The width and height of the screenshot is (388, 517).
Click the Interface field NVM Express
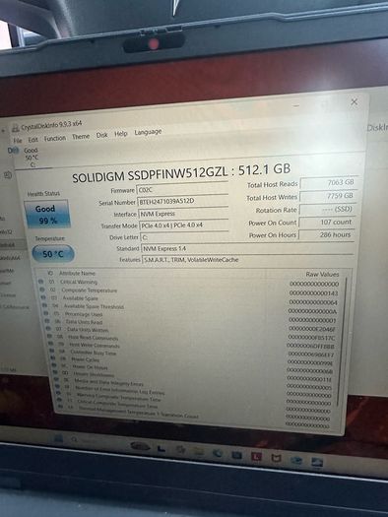coord(183,214)
